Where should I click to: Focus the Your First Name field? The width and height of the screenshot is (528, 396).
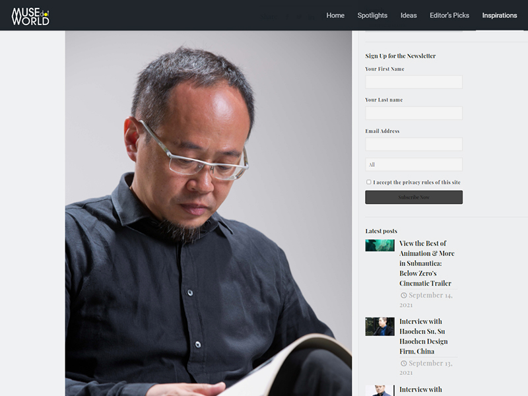(x=414, y=82)
